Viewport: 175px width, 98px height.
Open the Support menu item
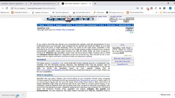pos(59,25)
